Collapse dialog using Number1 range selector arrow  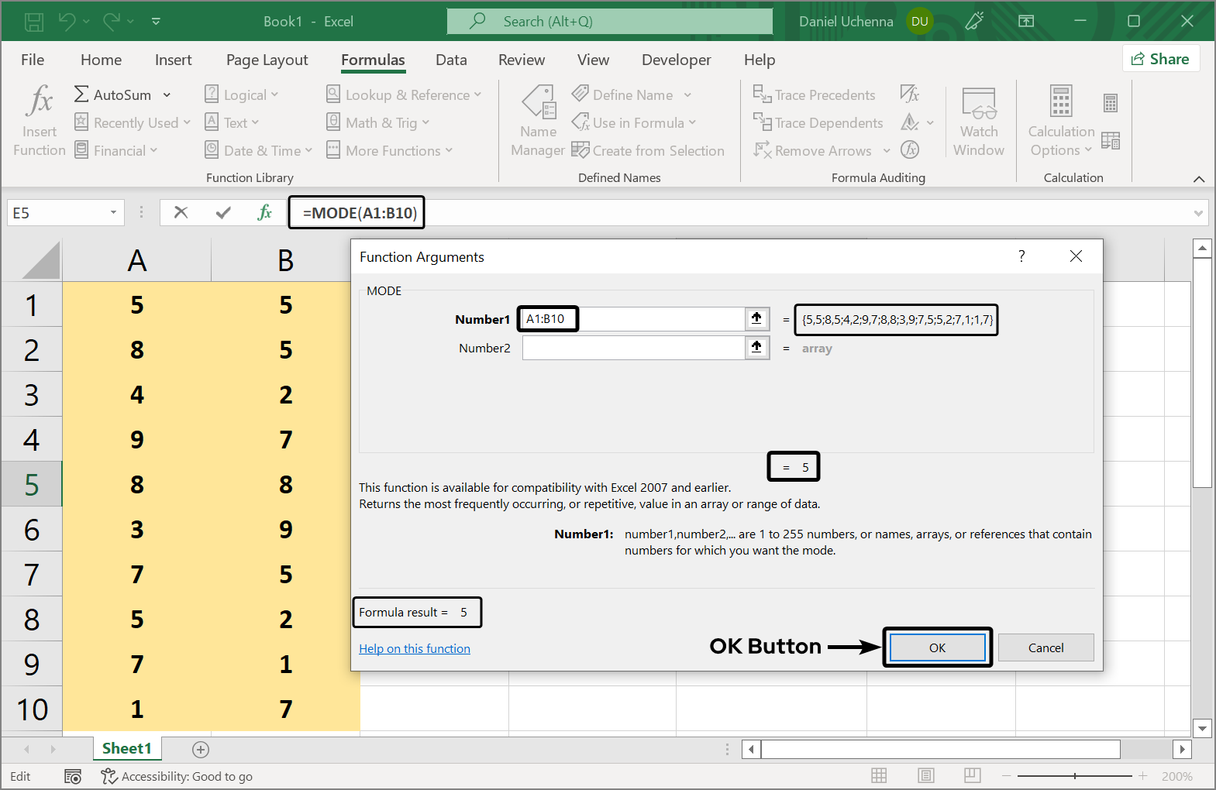[x=756, y=318]
